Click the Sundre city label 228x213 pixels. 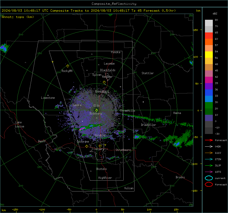pos(77,105)
